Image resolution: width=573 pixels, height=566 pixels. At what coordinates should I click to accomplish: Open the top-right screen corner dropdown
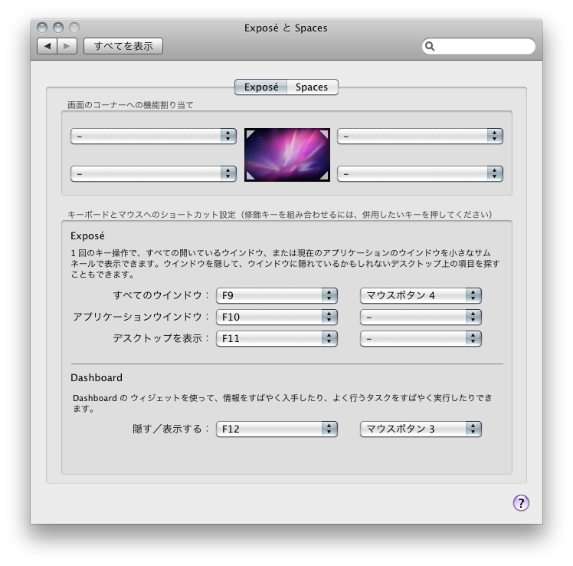tap(420, 136)
